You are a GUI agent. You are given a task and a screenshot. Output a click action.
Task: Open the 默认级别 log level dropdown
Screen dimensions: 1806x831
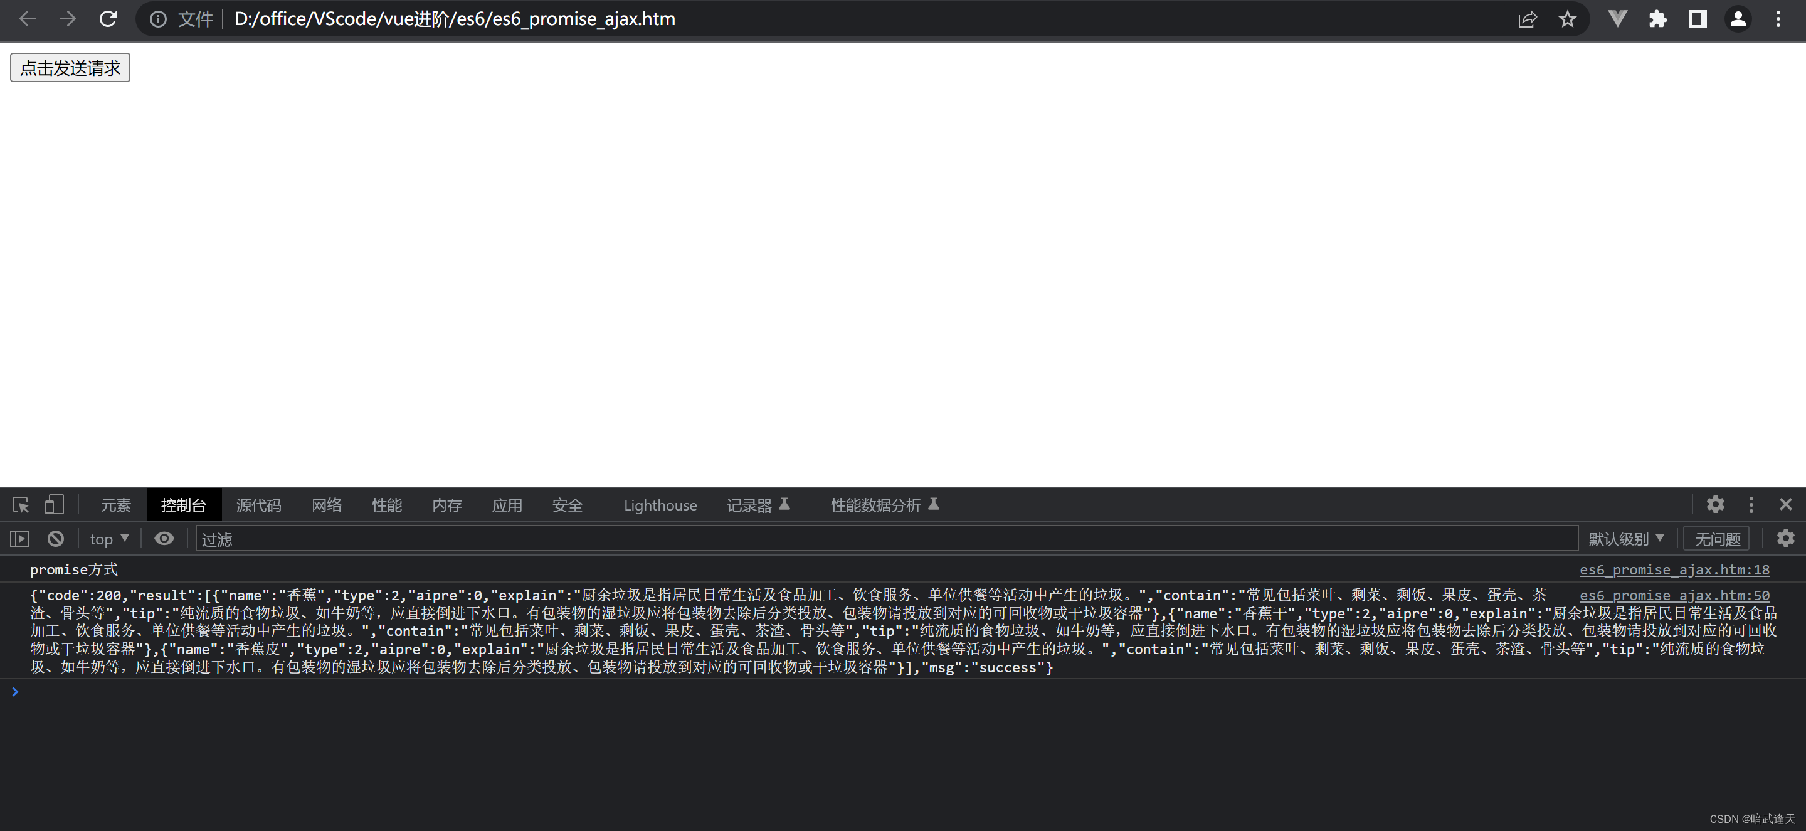(1625, 539)
